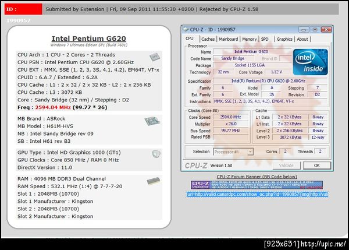This screenshot has width=349, height=250.
Task: Open the Graphics tab
Action: (284, 39)
